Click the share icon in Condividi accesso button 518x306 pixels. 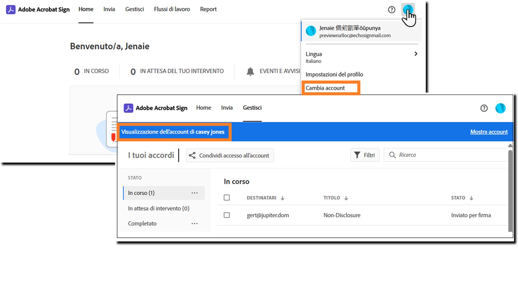point(192,155)
